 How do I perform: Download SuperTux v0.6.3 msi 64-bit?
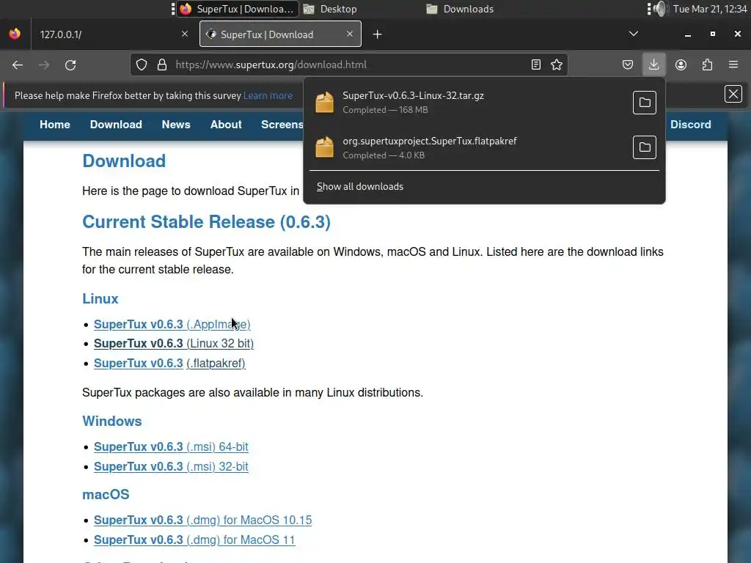[171, 446]
